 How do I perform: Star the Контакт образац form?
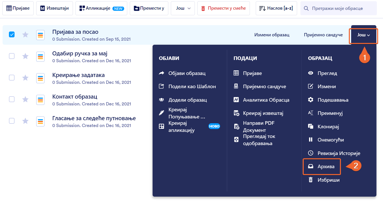[x=25, y=99]
